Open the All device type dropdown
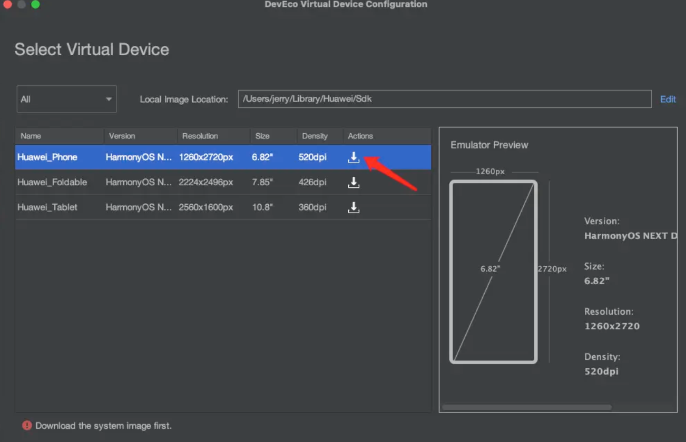This screenshot has height=442, width=686. [x=67, y=99]
